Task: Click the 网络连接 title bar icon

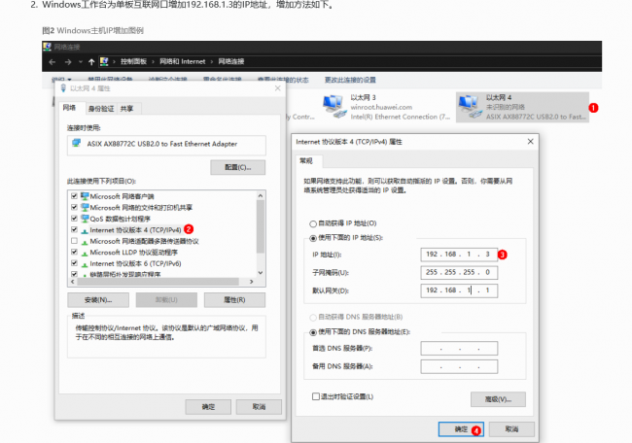Action: 48,47
